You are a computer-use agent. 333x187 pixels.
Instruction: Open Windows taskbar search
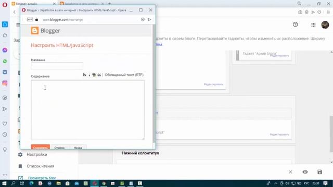[13, 183]
